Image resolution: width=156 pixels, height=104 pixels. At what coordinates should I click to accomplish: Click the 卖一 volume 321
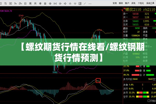(147, 14)
